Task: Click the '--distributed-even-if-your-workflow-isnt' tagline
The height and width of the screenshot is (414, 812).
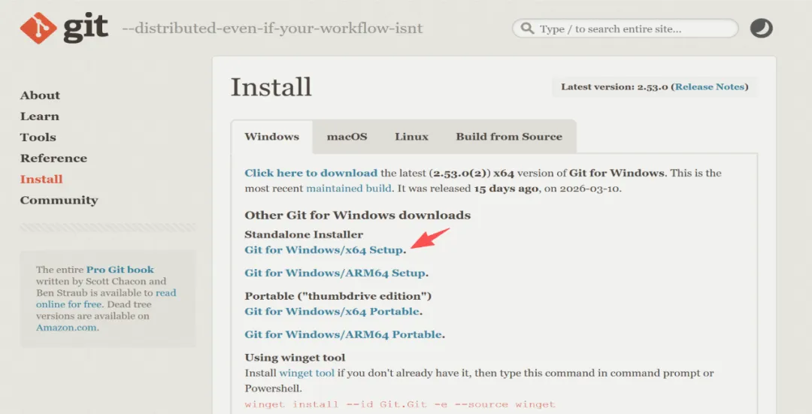Action: pos(272,28)
